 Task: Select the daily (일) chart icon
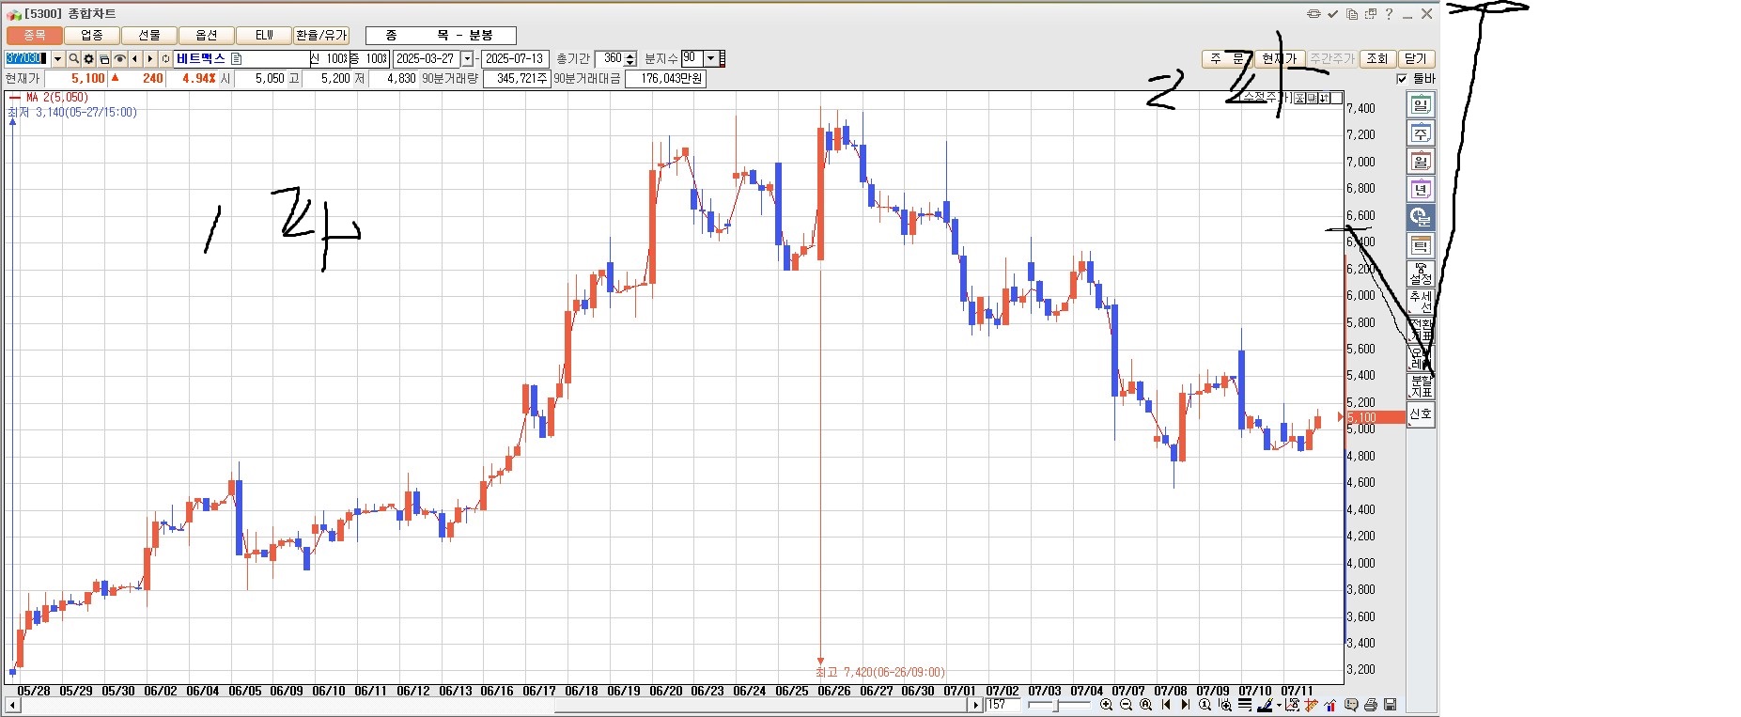pyautogui.click(x=1421, y=105)
